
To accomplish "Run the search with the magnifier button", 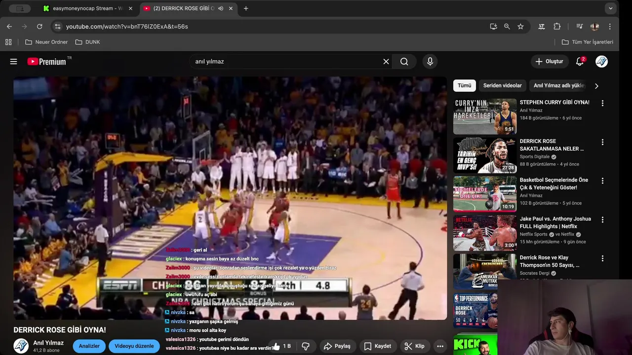I will (x=404, y=62).
